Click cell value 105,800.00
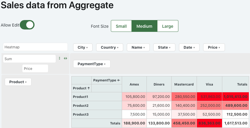Image resolution: width=250 pixels, height=128 pixels. [x=134, y=97]
